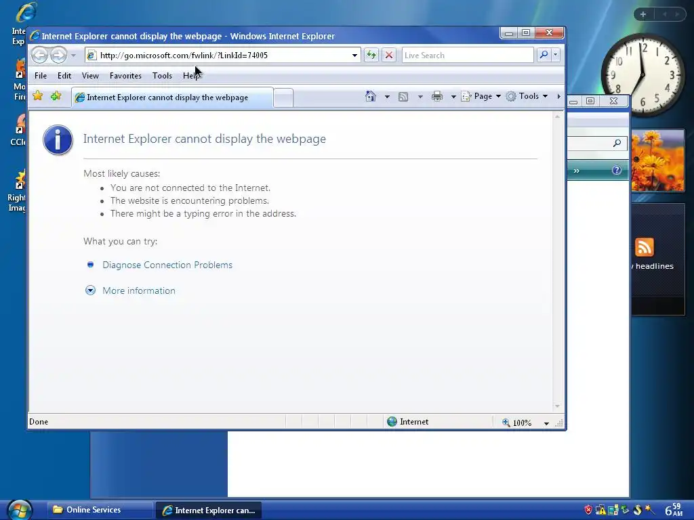Image resolution: width=694 pixels, height=520 pixels.
Task: Expand the Print options dropdown arrow
Action: (x=453, y=96)
